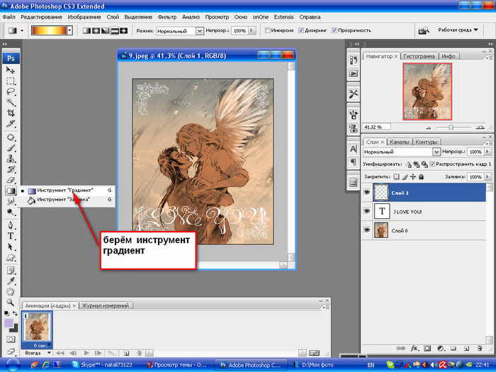Delete layer using trash icon

pos(480,349)
